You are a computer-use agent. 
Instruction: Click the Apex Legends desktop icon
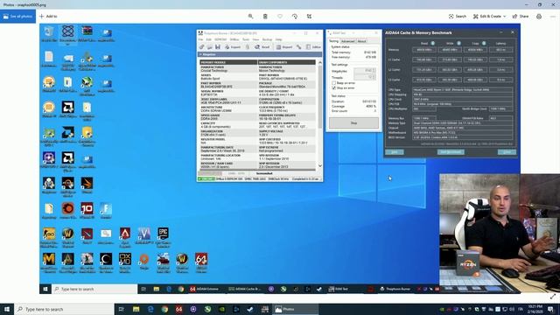[125, 237]
